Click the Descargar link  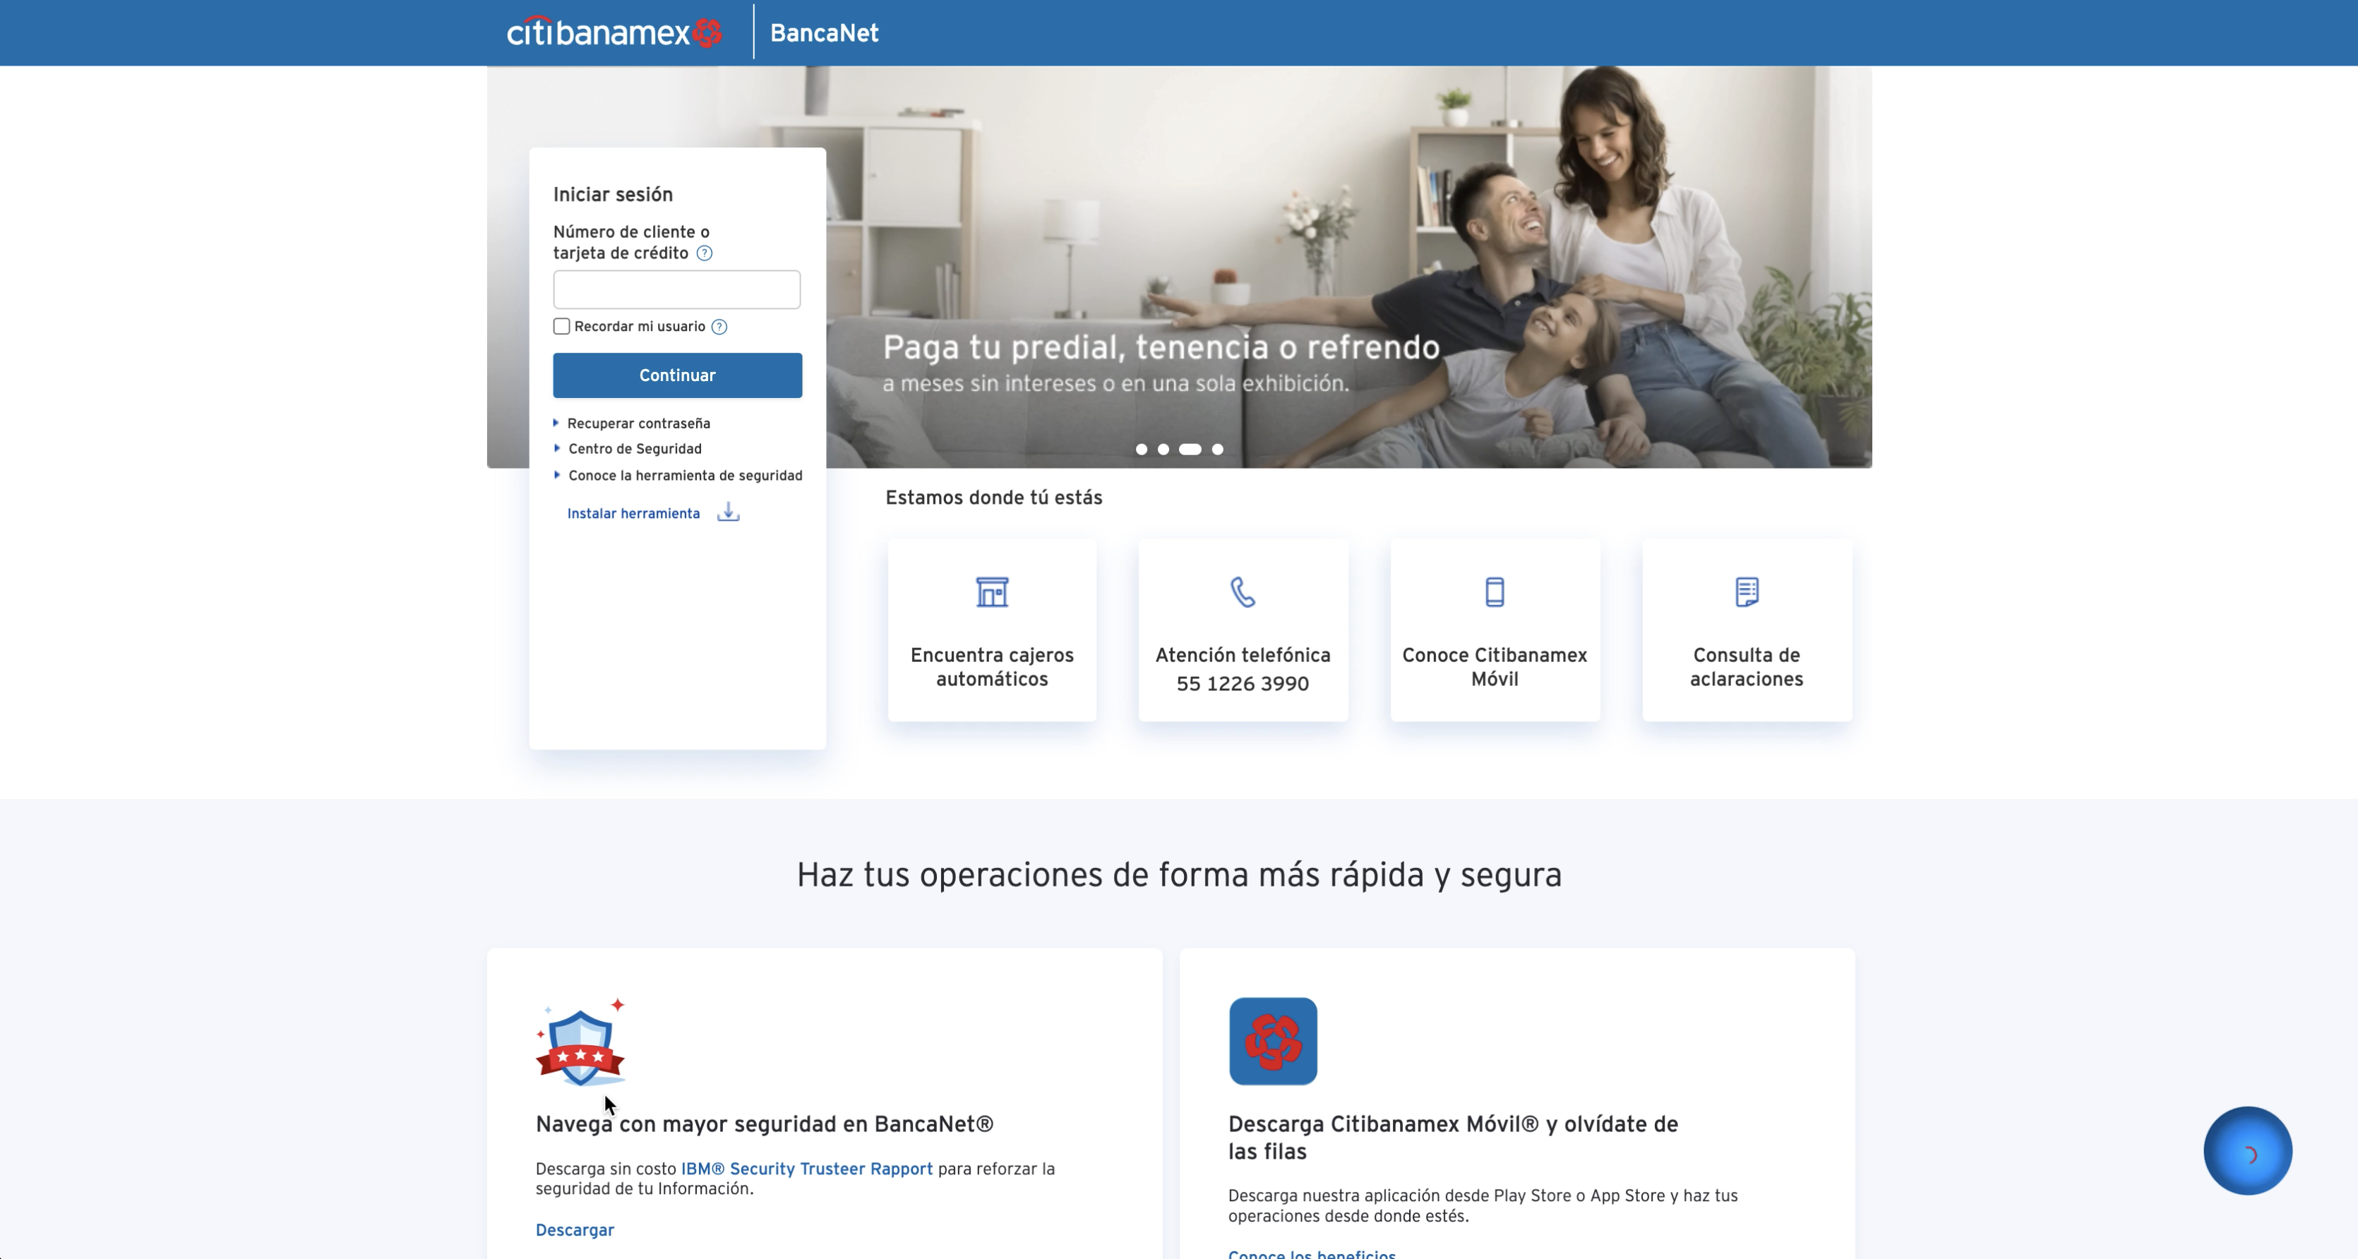tap(575, 1230)
